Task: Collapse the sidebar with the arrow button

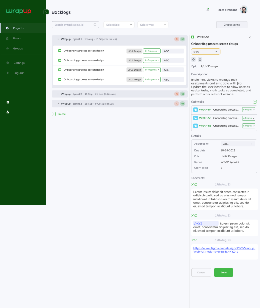Action: (x=46, y=12)
